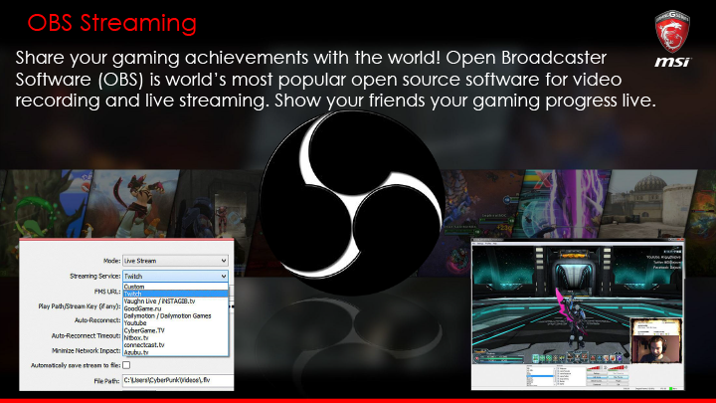The width and height of the screenshot is (716, 403).
Task: Click the green status indicator in OBS
Action: click(x=671, y=388)
